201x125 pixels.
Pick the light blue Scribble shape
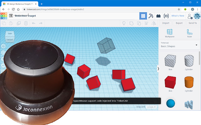click(189, 105)
